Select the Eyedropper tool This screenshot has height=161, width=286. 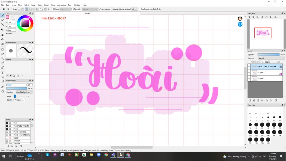(3, 87)
